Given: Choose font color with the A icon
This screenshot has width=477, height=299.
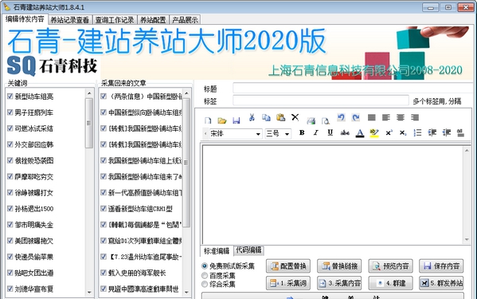Looking at the screenshot, I should [360, 133].
